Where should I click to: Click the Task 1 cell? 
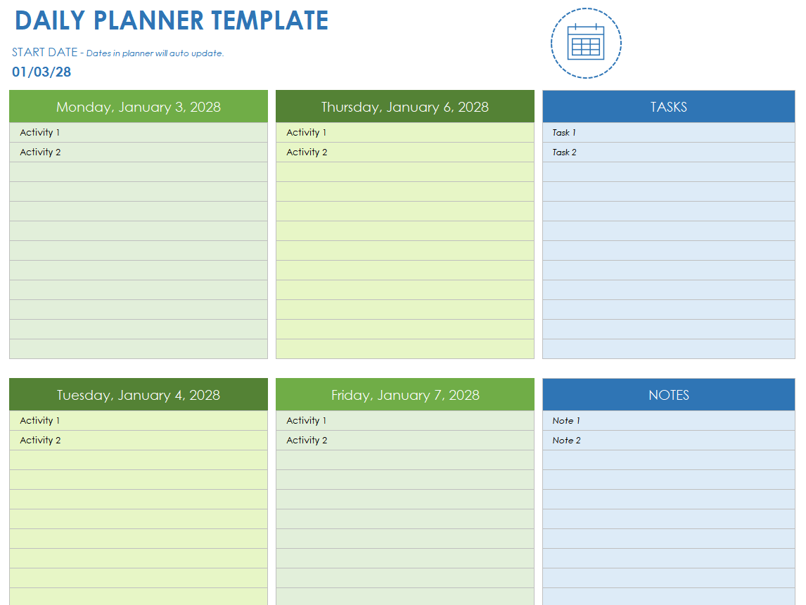tap(564, 132)
